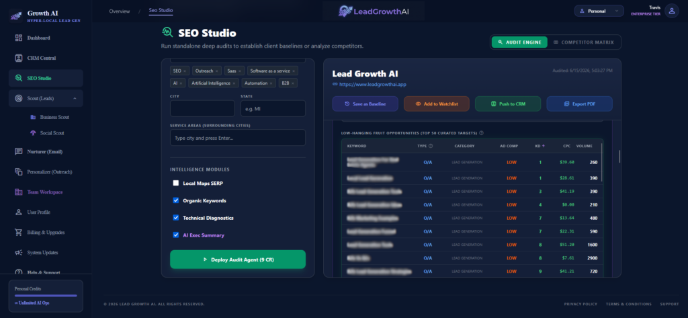The image size is (688, 318).
Task: Click the $51.20 CPC value
Action: click(x=567, y=245)
